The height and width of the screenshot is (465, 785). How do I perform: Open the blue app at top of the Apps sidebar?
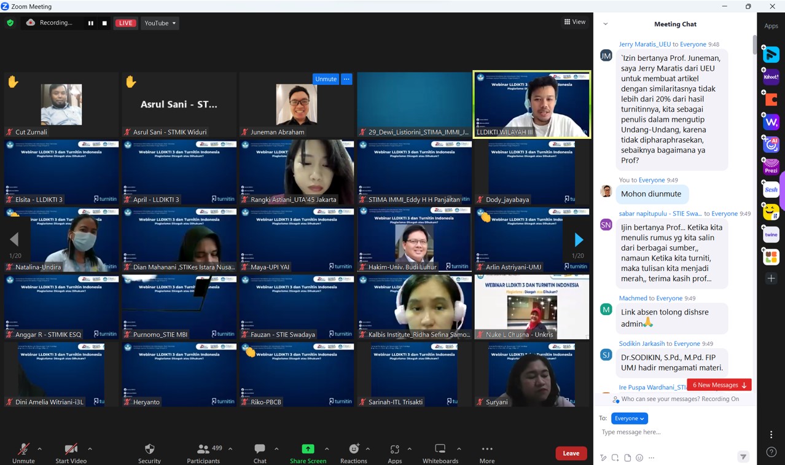[771, 55]
